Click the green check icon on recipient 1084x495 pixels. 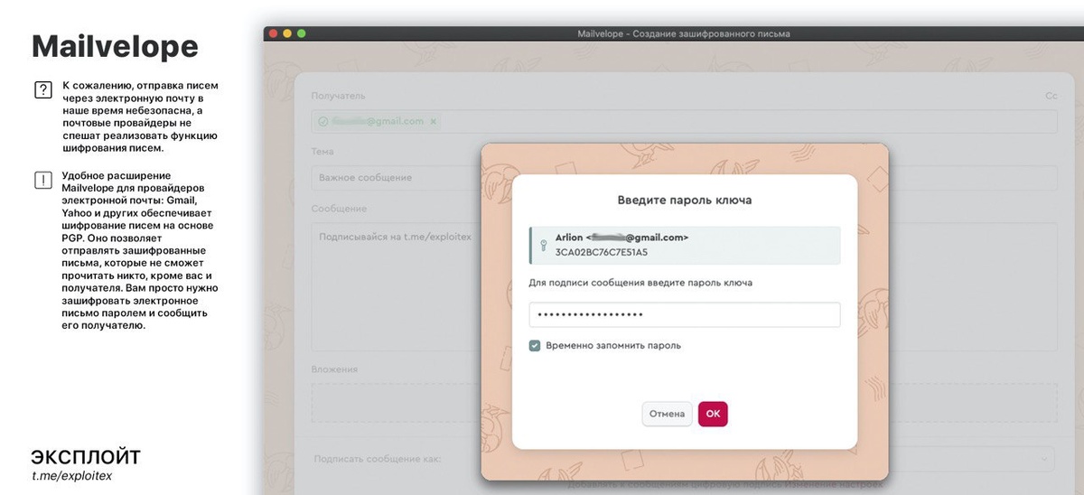click(x=323, y=121)
